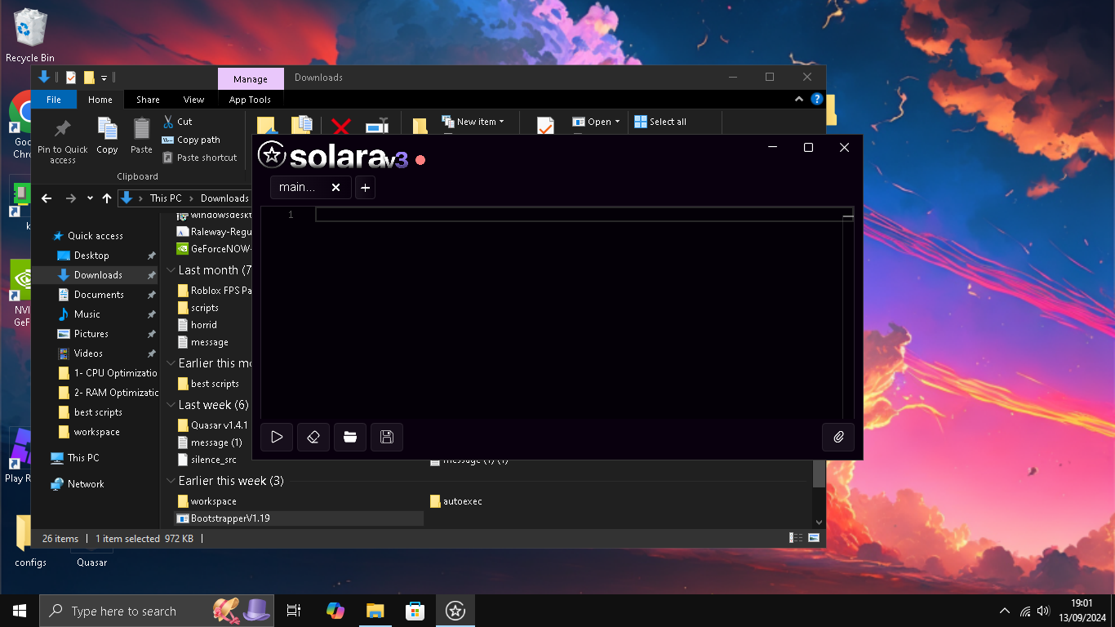Unpin Downloads using its pin icon

[x=151, y=275]
